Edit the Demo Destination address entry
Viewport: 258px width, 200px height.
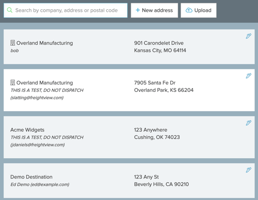coord(249,170)
